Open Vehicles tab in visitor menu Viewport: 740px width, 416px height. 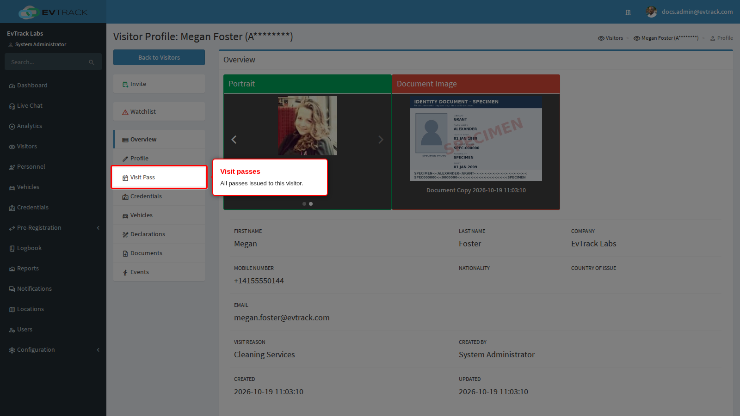159,215
